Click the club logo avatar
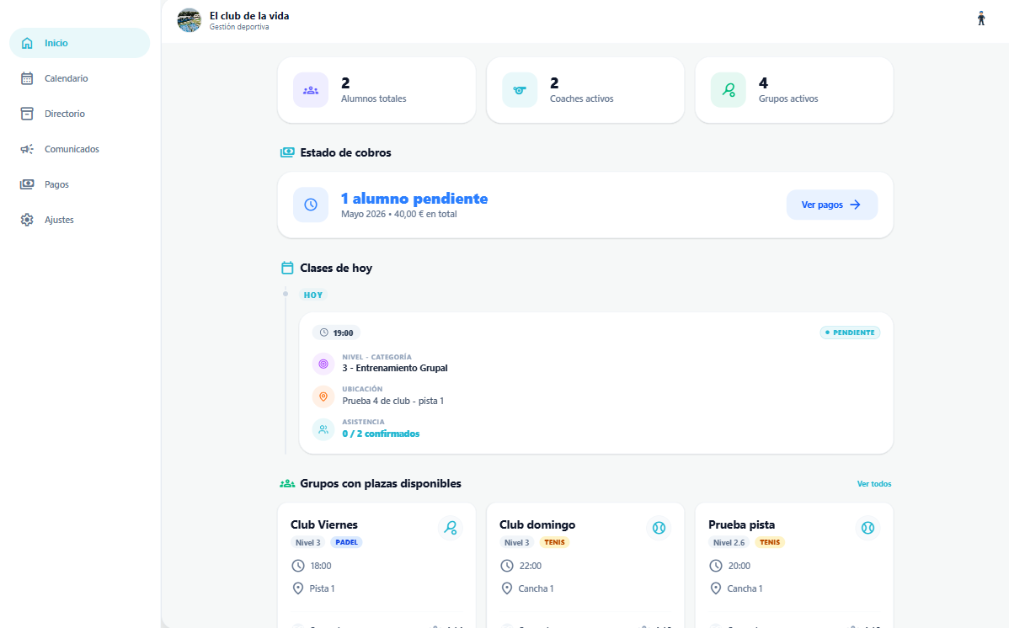The image size is (1009, 628). point(190,20)
